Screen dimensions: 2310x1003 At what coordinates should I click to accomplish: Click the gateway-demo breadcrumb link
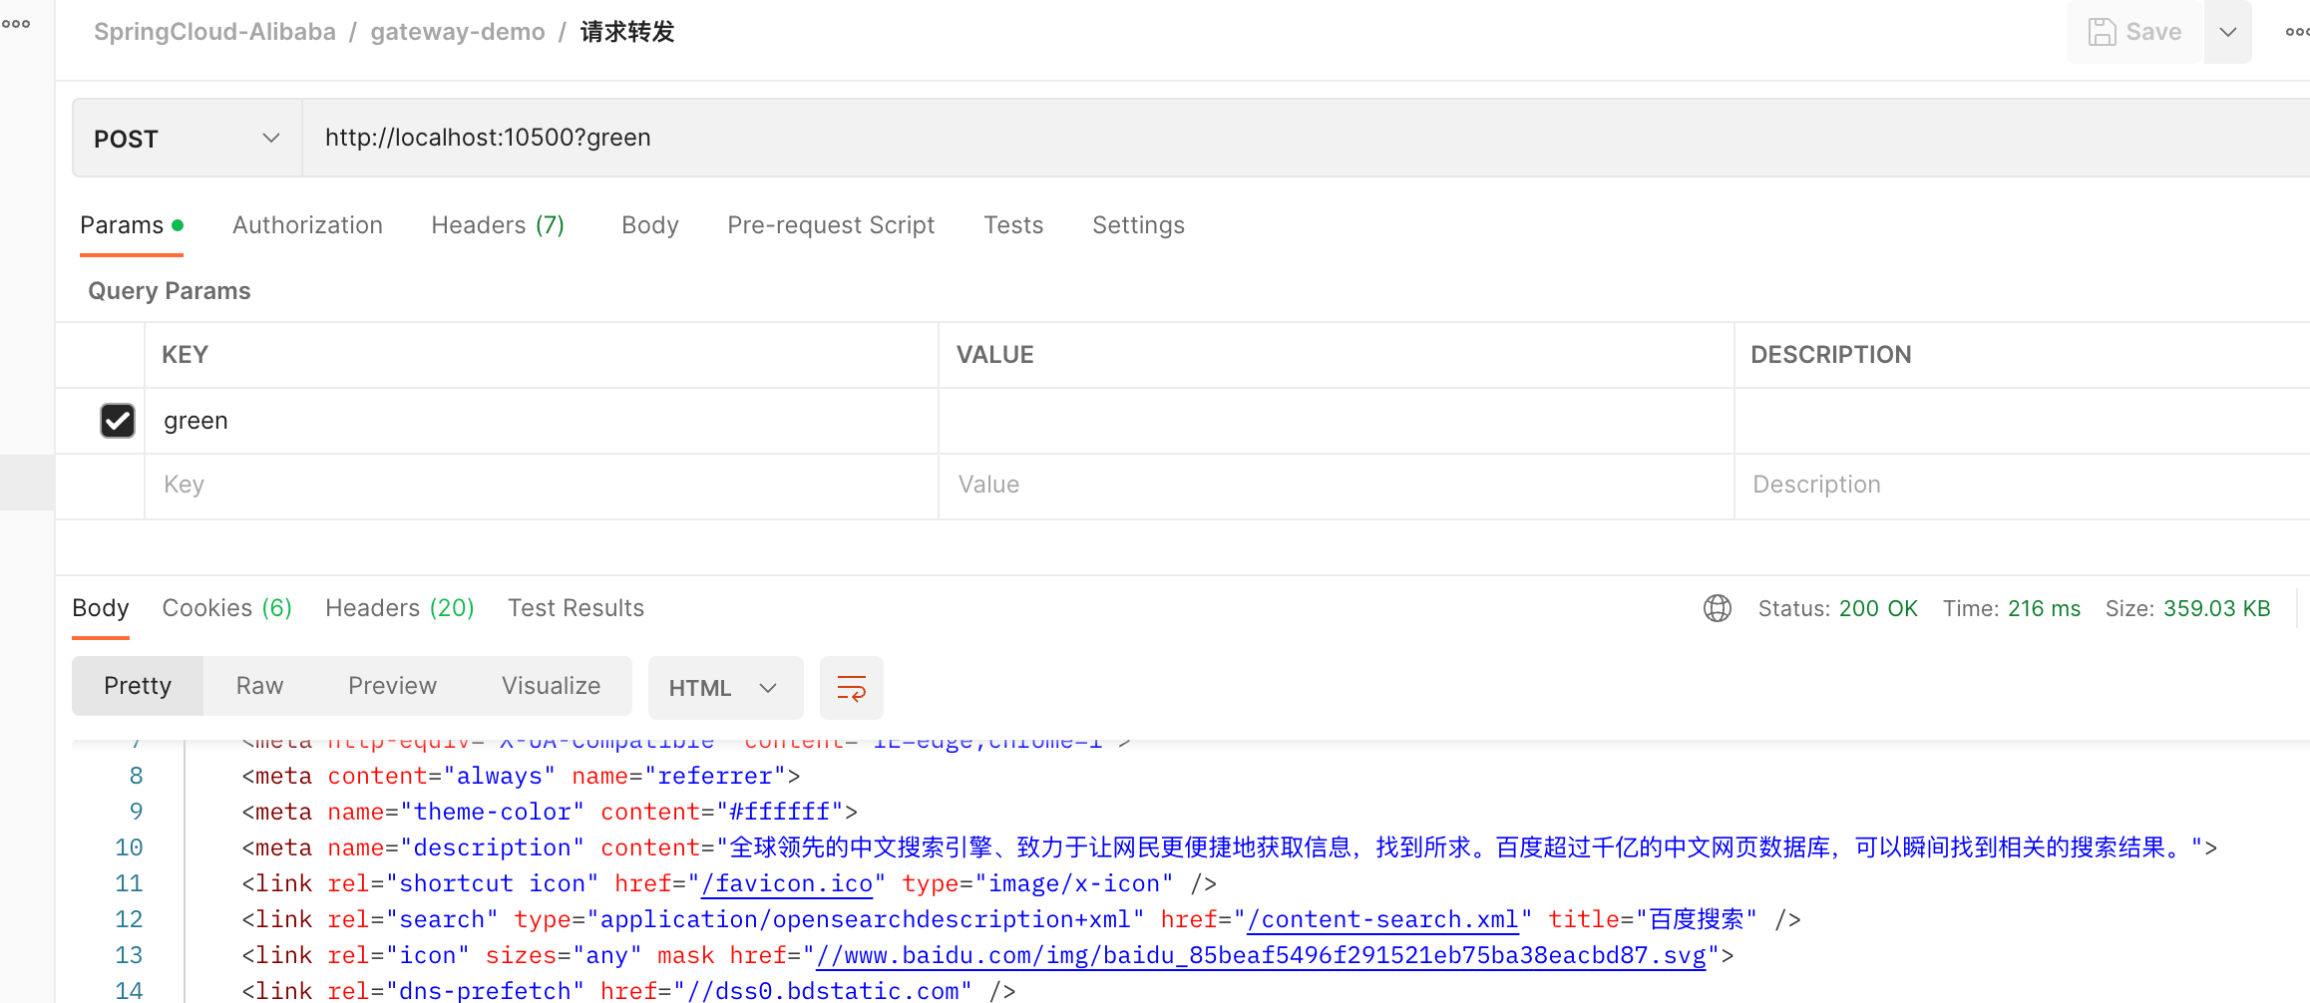click(x=458, y=32)
